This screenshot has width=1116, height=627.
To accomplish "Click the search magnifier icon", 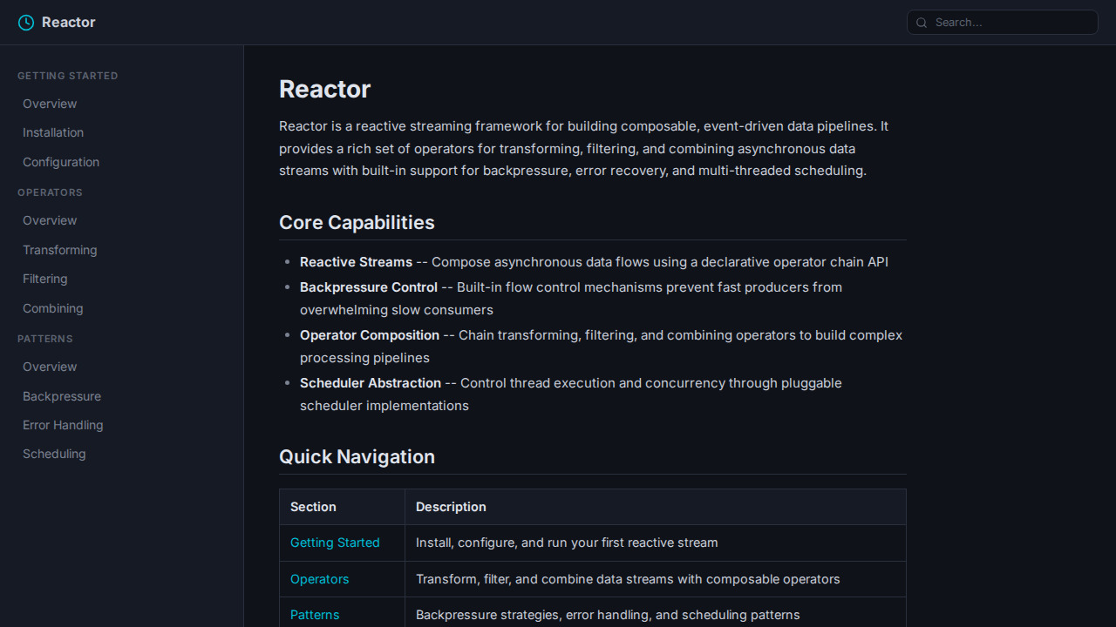I will [x=922, y=23].
